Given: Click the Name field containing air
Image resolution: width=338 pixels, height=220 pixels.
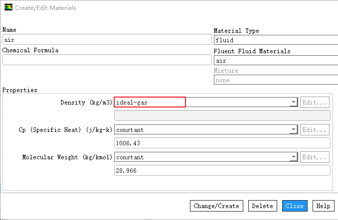Looking at the screenshot, I should [107, 40].
